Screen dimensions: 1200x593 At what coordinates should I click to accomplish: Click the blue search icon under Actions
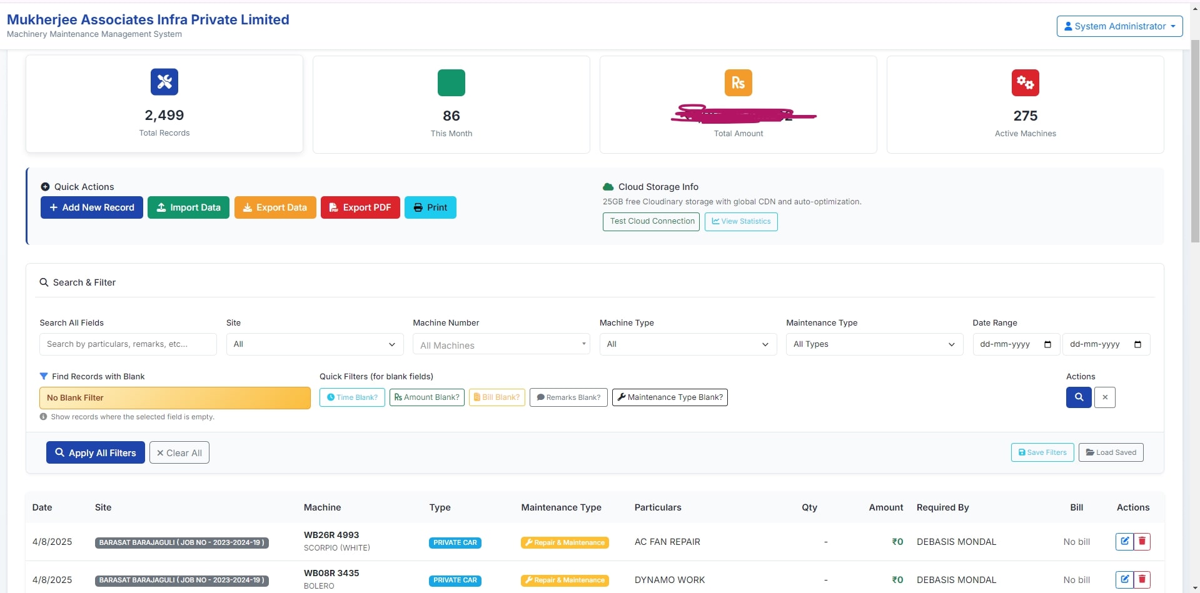coord(1078,397)
